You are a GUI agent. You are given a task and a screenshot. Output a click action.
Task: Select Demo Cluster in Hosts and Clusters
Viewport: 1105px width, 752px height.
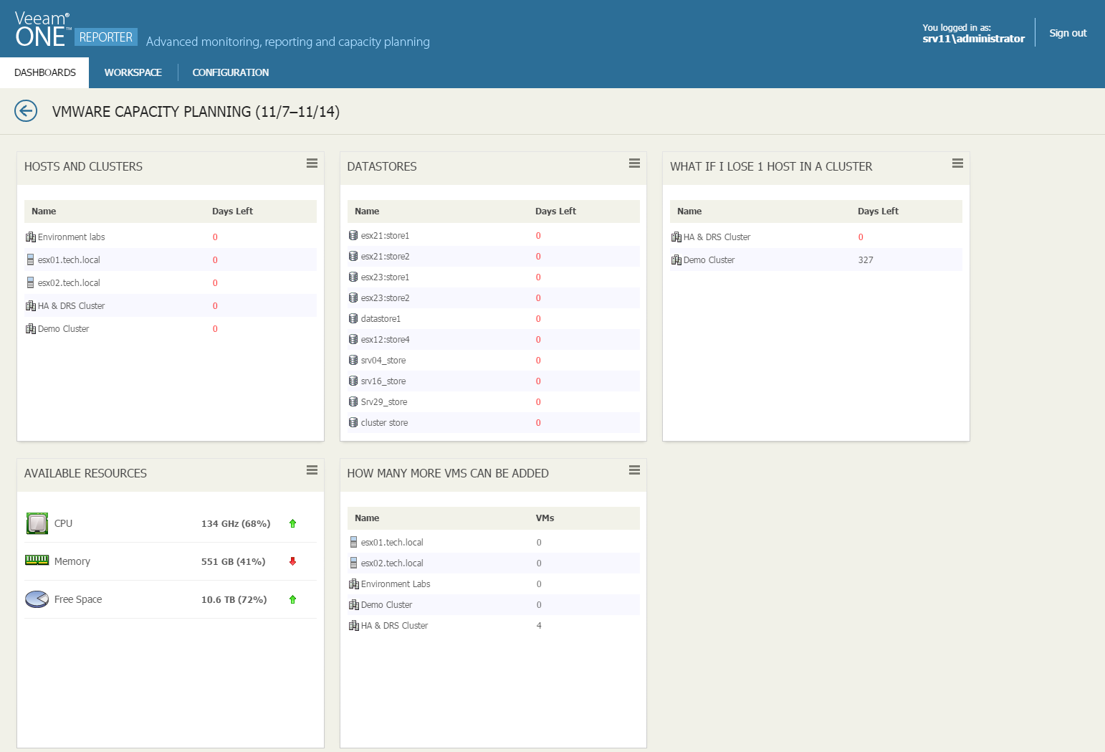[x=171, y=328]
